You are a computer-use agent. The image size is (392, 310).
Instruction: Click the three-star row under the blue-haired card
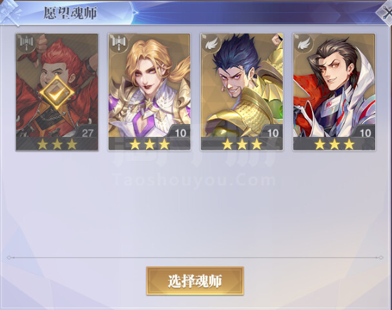point(242,144)
